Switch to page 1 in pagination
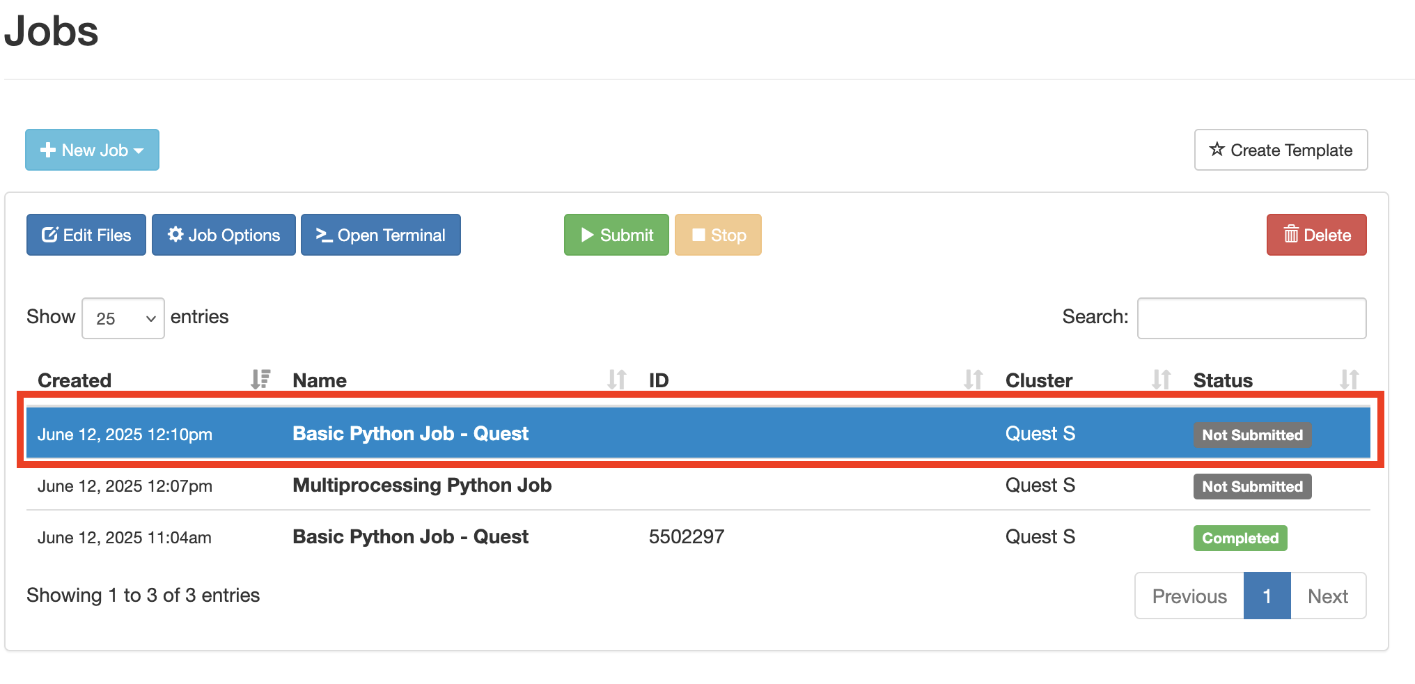The width and height of the screenshot is (1415, 684). [1267, 596]
